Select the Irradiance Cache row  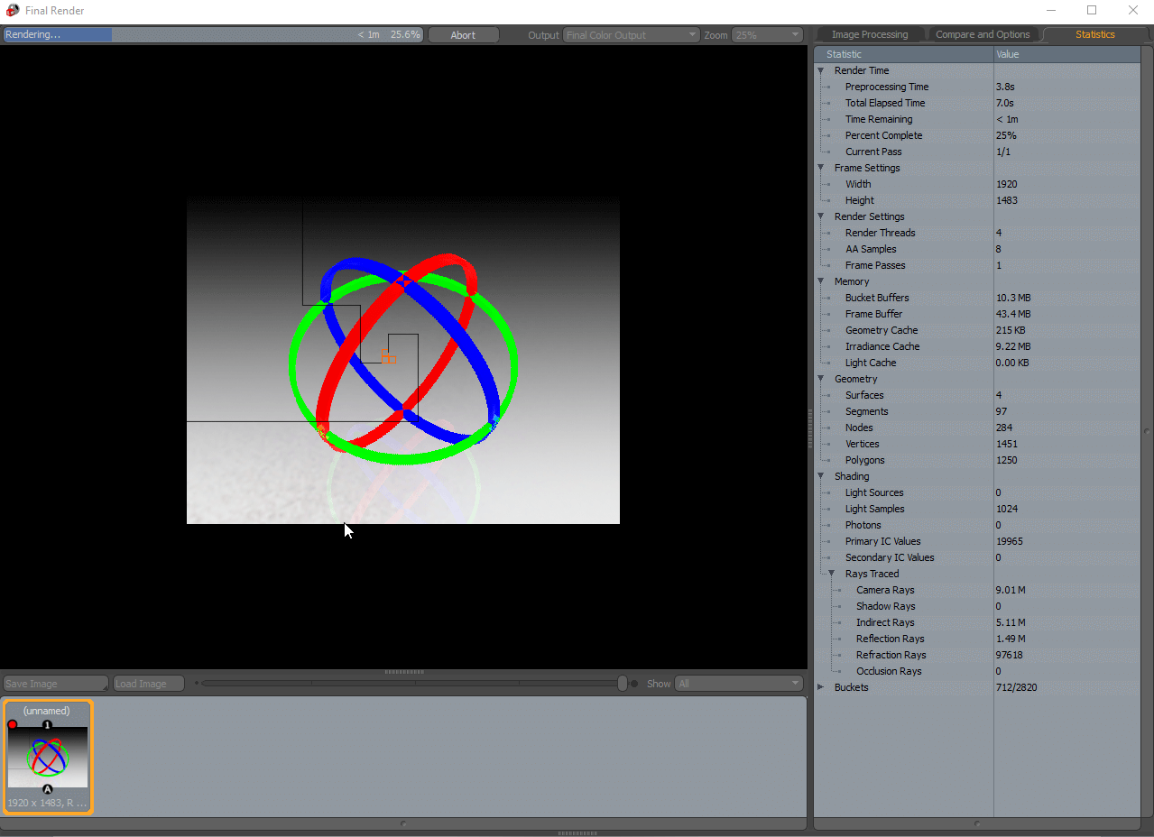click(978, 346)
